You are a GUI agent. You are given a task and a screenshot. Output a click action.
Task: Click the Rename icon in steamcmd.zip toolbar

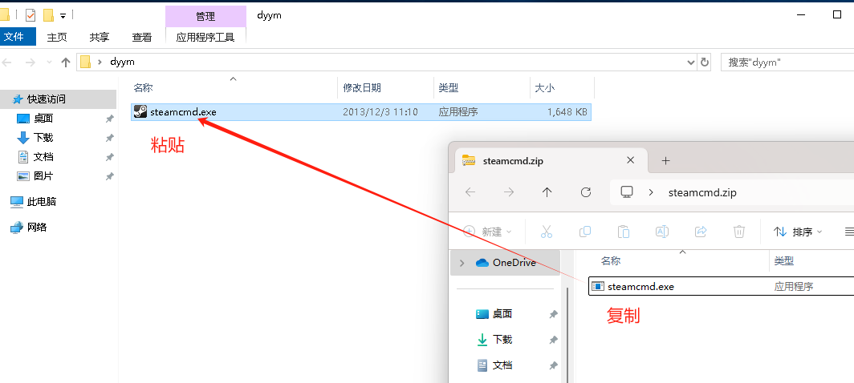(661, 232)
